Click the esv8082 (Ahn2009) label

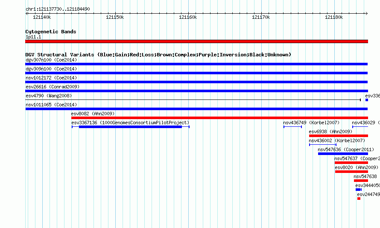(x=93, y=114)
